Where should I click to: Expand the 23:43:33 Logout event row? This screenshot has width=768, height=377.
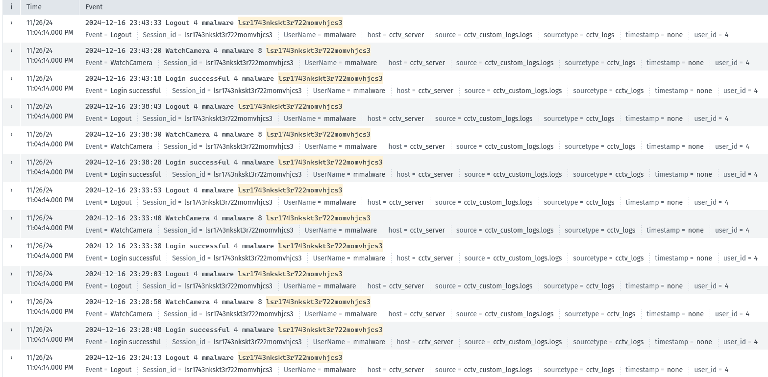[x=11, y=23]
